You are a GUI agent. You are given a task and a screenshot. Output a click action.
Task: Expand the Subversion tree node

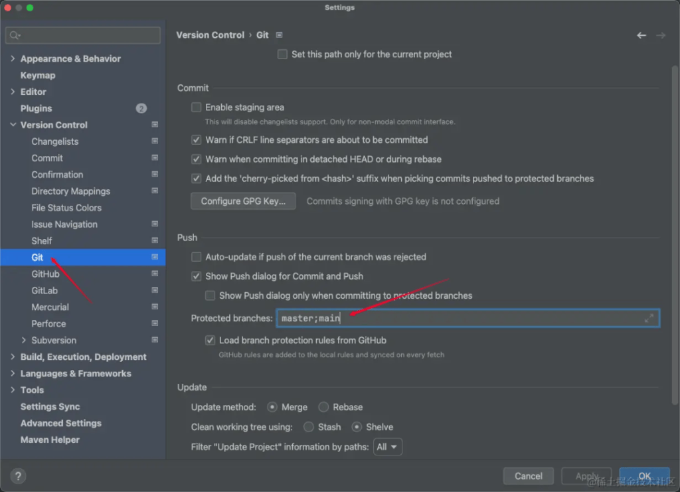point(24,341)
